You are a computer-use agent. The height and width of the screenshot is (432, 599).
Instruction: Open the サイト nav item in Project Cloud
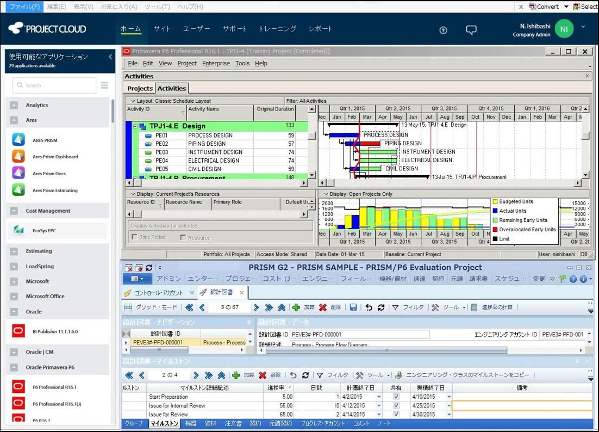click(x=162, y=29)
